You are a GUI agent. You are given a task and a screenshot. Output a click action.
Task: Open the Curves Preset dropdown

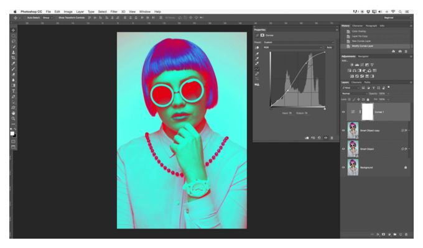(x=299, y=42)
